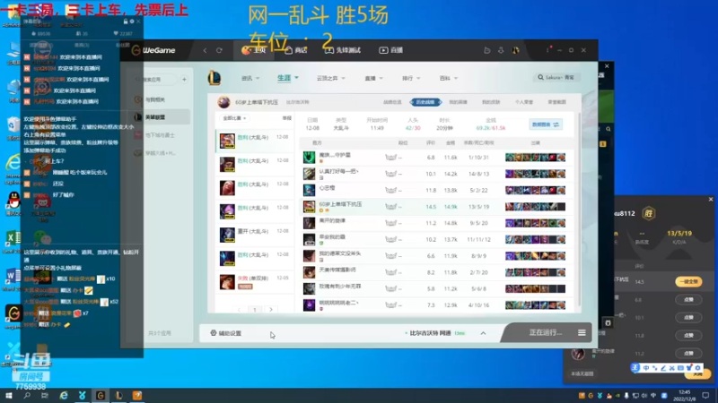Open League of Legends taskbar icon

[118, 396]
